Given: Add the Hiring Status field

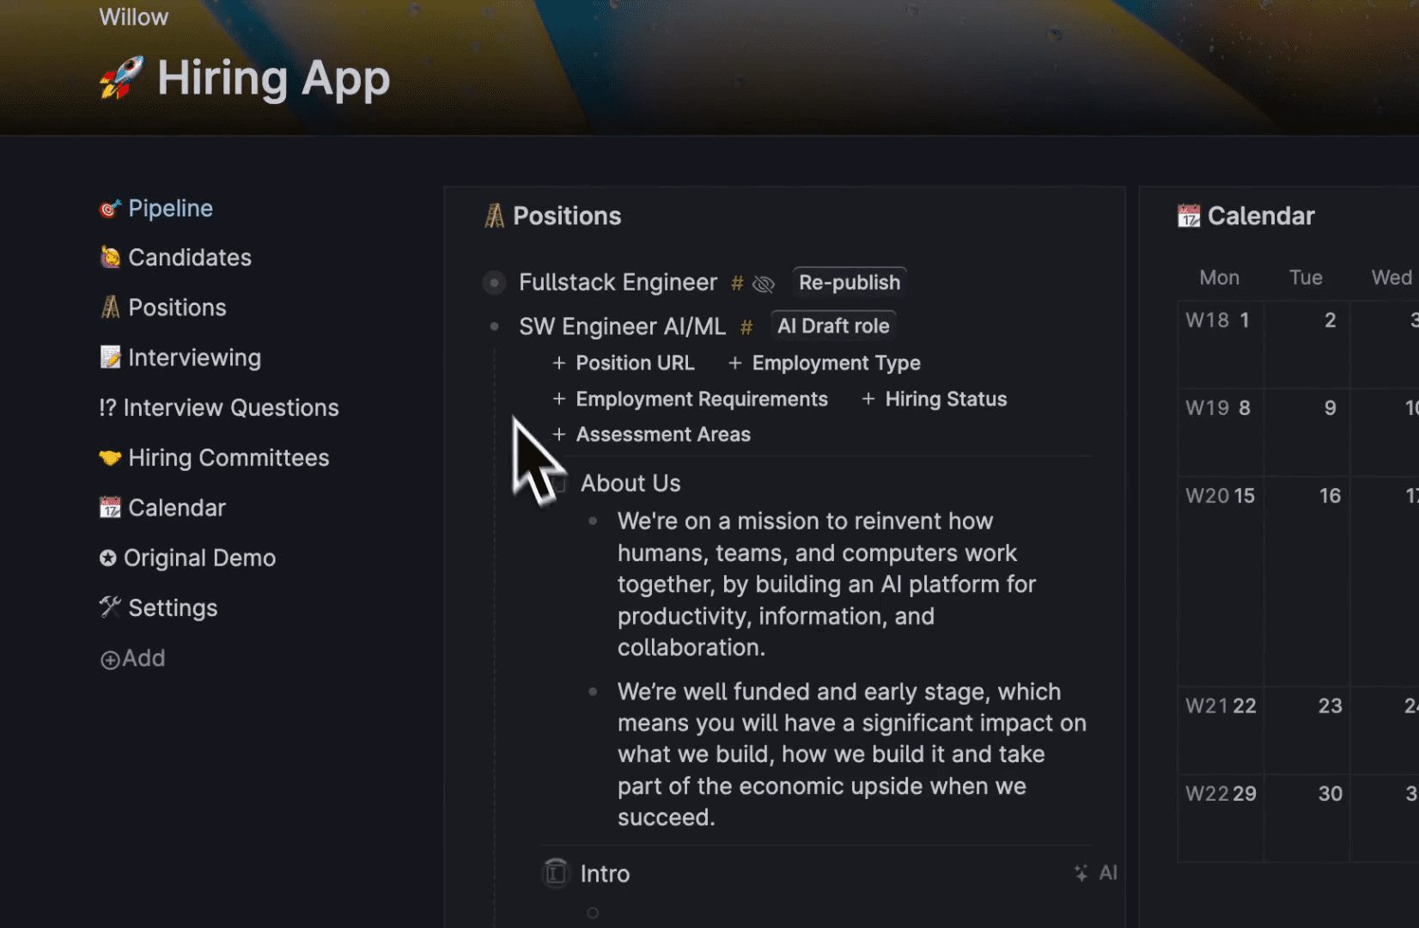Looking at the screenshot, I should [935, 400].
